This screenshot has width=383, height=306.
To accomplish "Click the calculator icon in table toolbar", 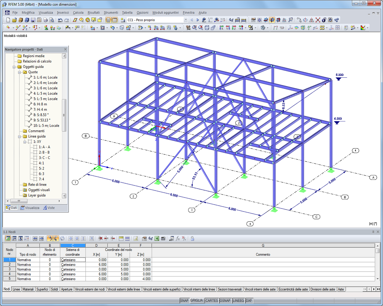I will (163, 238).
